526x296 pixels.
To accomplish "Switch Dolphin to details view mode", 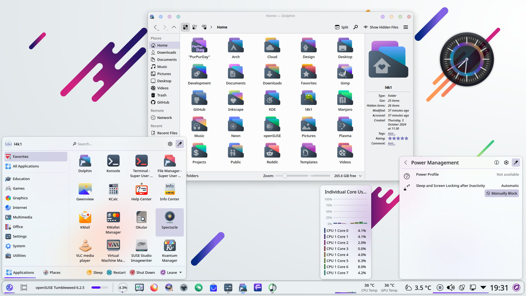I will pyautogui.click(x=204, y=27).
